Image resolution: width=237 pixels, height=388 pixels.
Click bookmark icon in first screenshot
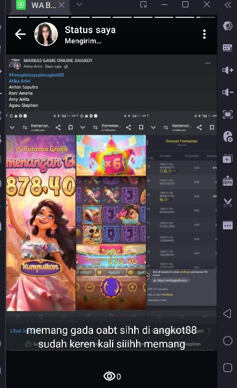point(71,127)
